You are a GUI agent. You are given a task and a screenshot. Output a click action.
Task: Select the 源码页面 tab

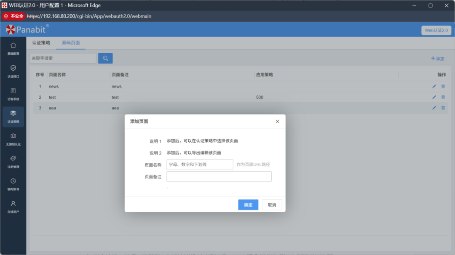coord(70,42)
